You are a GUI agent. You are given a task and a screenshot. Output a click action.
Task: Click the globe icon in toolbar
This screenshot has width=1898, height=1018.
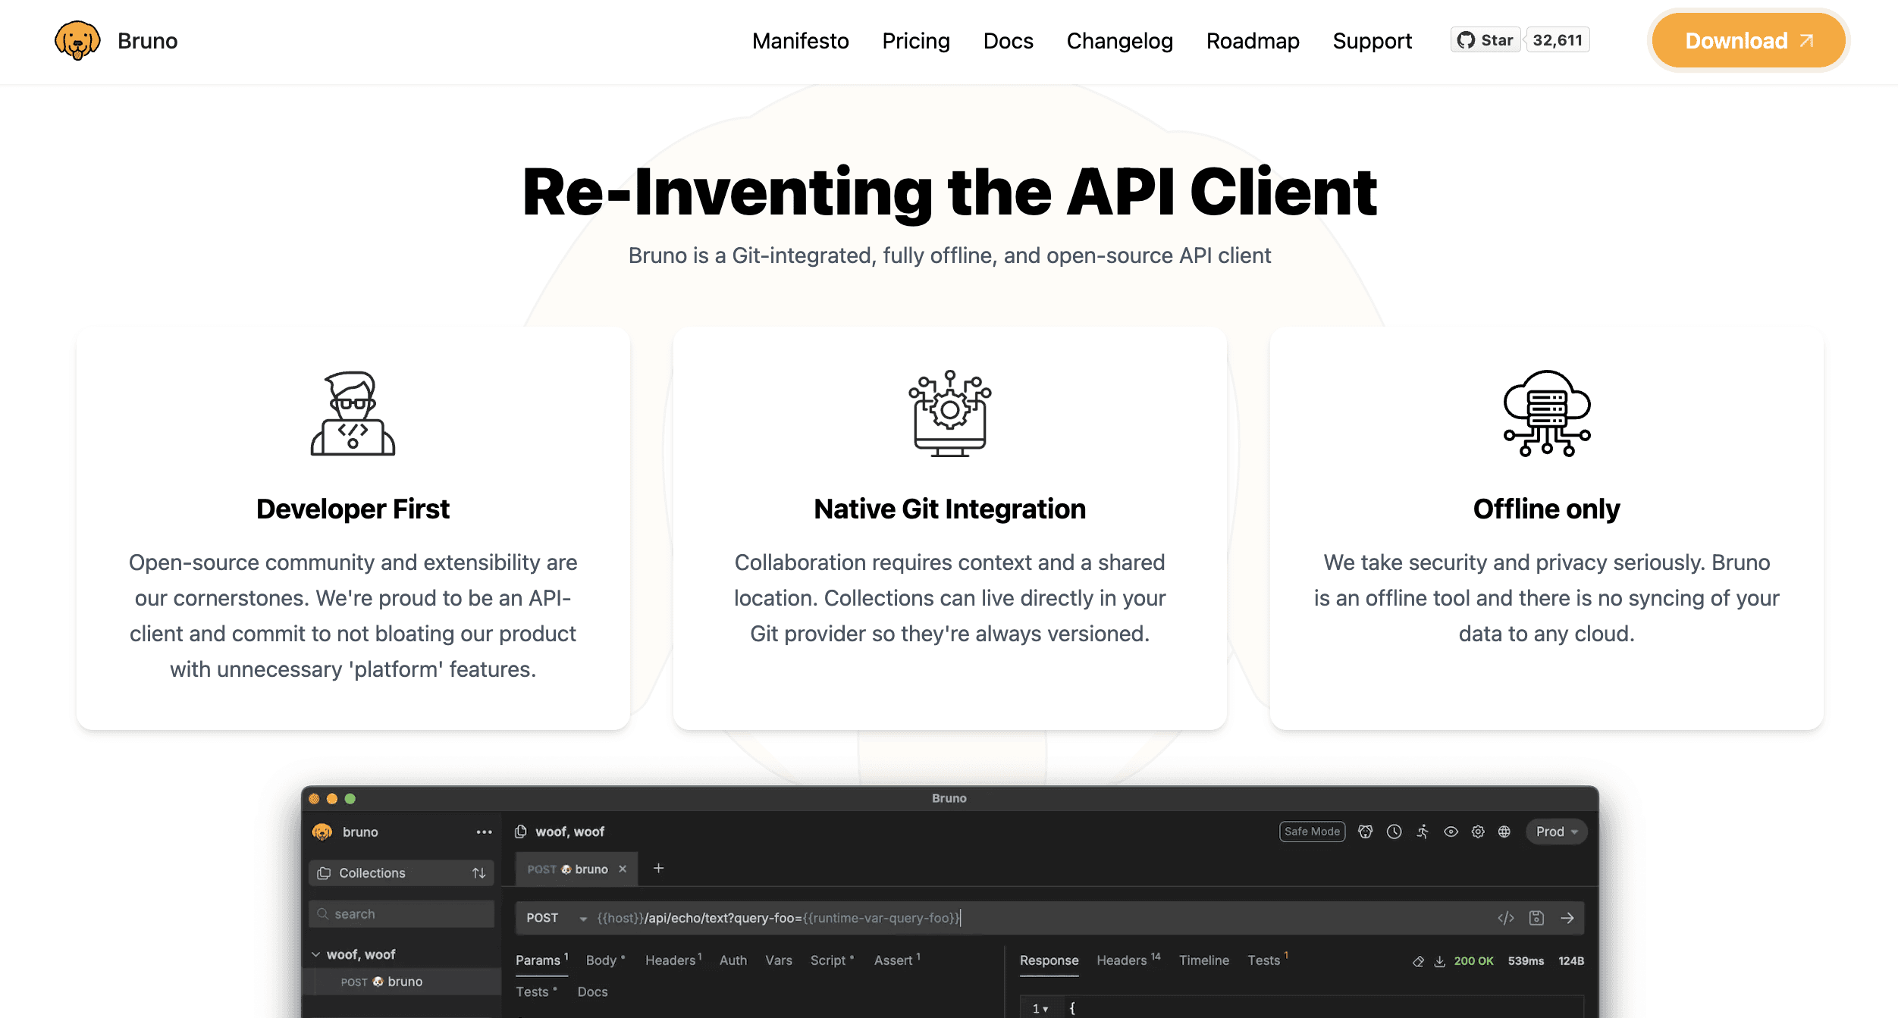1504,832
